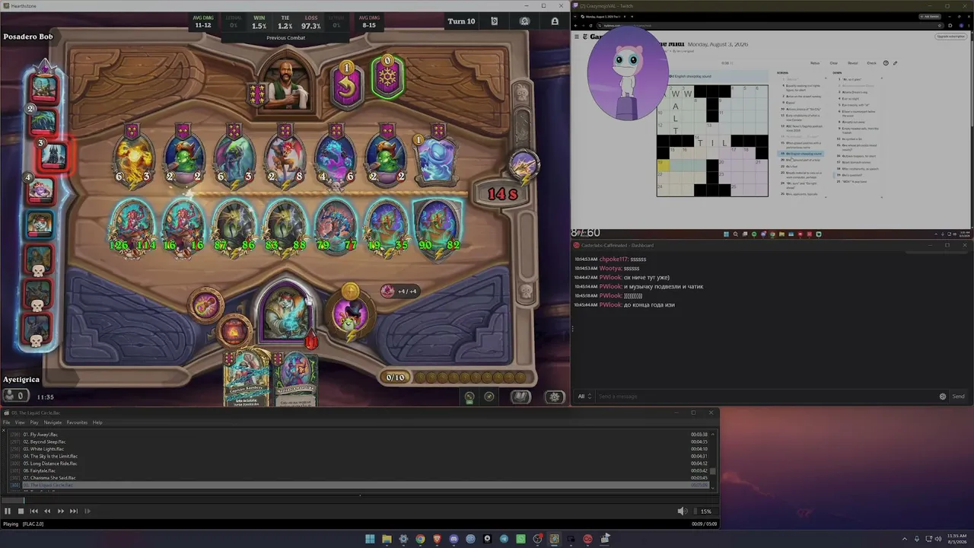The image size is (974, 548).
Task: Fast-forward the current track in music player
Action: (x=61, y=511)
